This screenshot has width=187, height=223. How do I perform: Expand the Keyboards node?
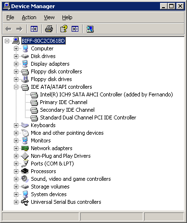tap(16, 125)
